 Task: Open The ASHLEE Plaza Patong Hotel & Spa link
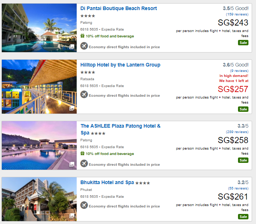point(120,126)
